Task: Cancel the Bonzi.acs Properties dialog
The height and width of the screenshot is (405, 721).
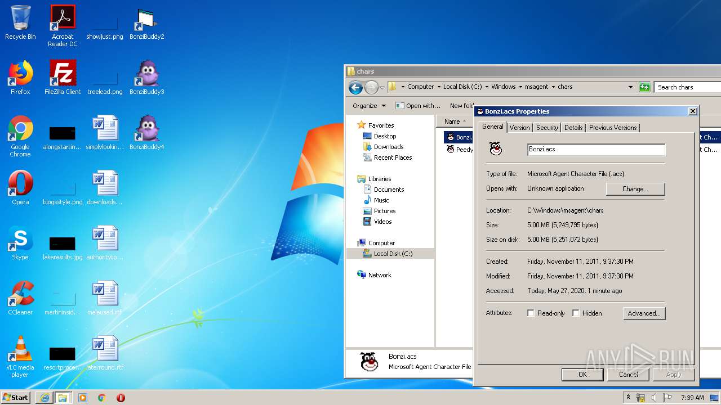Action: pyautogui.click(x=628, y=375)
